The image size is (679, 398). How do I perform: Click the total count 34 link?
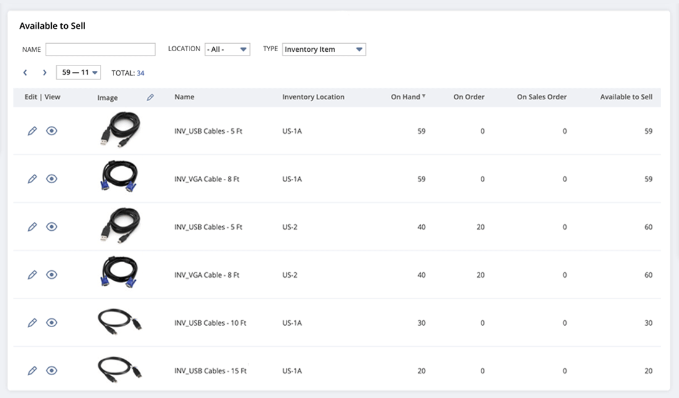coord(141,73)
